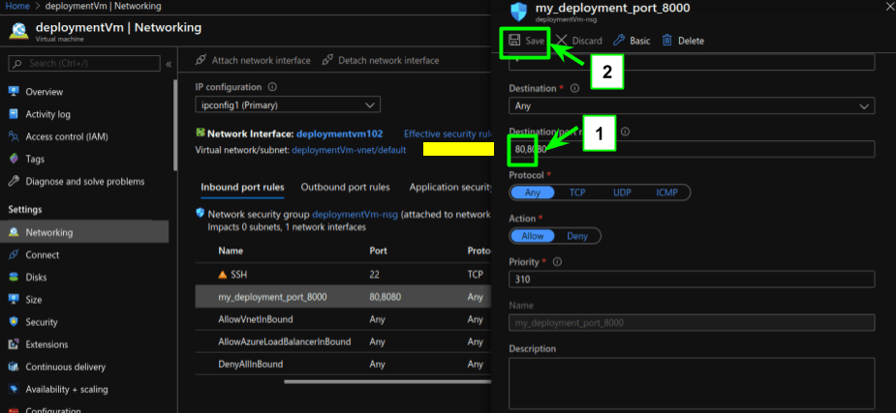Click the Delete trash icon

click(666, 41)
